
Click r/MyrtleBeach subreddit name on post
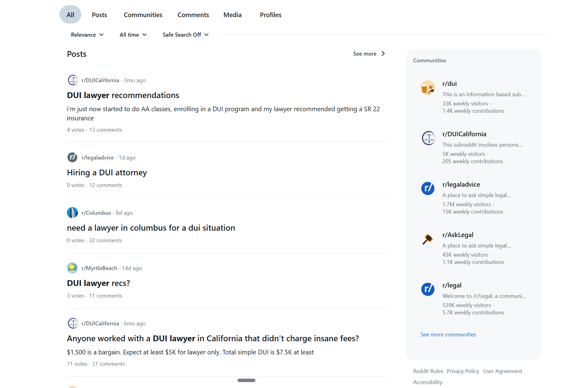(99, 268)
